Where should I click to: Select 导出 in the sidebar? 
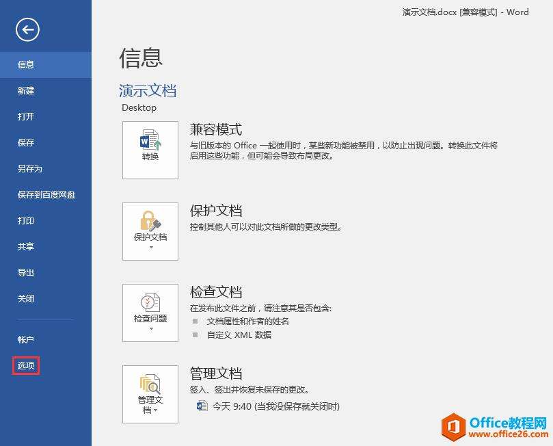[25, 272]
